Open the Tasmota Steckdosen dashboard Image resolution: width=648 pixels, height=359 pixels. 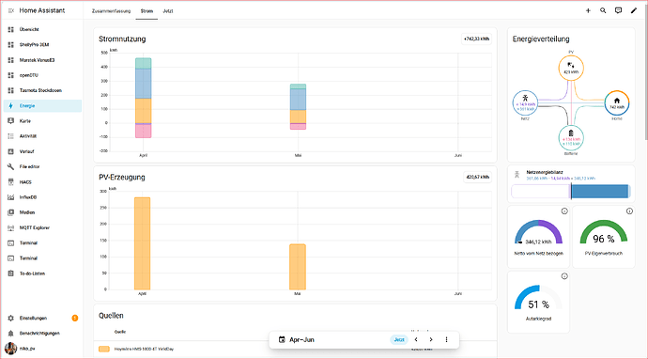point(42,90)
